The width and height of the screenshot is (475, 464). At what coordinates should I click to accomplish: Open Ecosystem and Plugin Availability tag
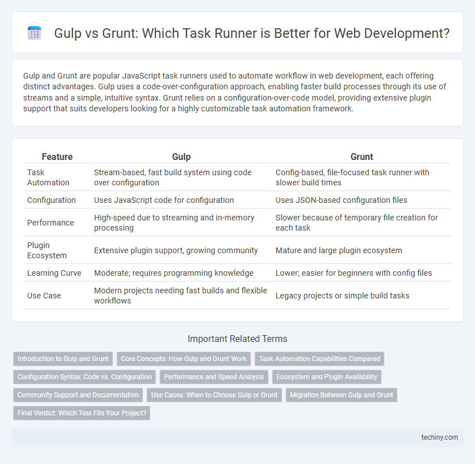click(x=327, y=377)
